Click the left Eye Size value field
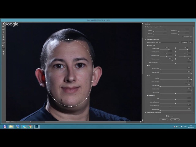The height and width of the screenshot is (147, 196). 167,48
